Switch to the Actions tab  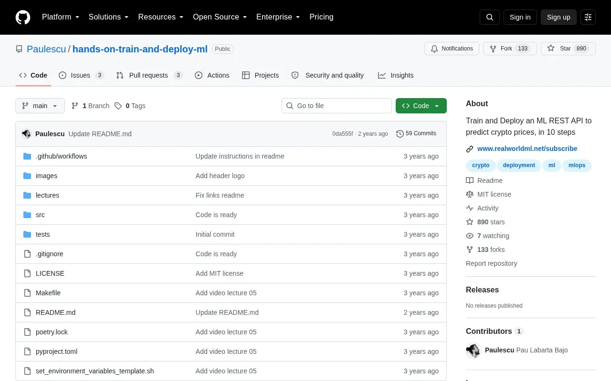(x=212, y=75)
